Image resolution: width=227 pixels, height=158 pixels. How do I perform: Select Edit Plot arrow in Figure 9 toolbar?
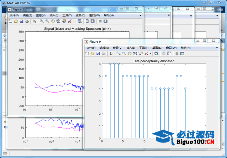[111, 54]
